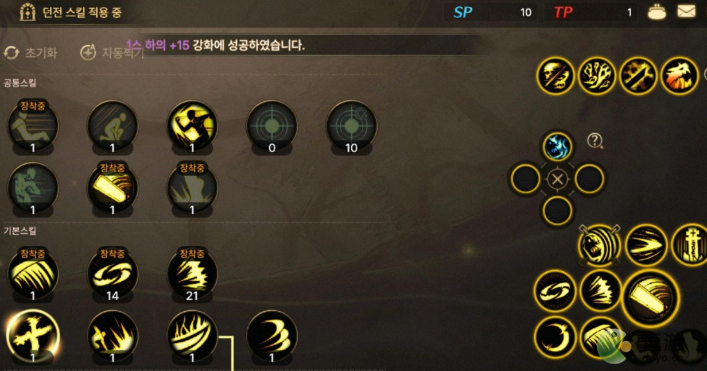Select the crosshair skill showing level 0
This screenshot has height=371, width=707.
pos(272,126)
